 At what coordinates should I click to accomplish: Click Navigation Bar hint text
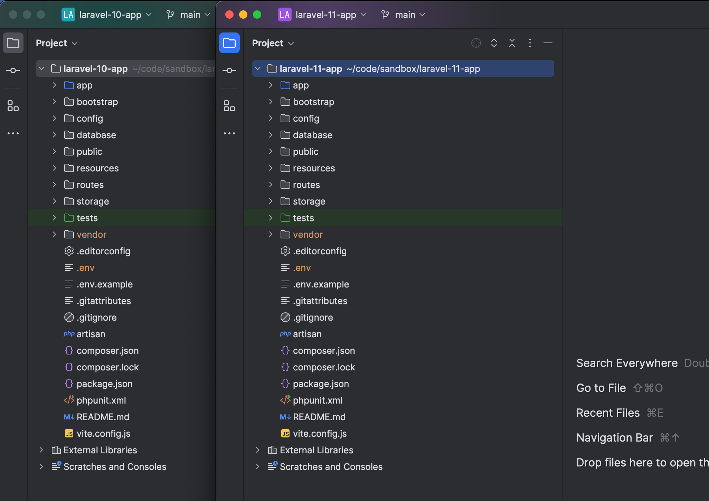(x=614, y=437)
